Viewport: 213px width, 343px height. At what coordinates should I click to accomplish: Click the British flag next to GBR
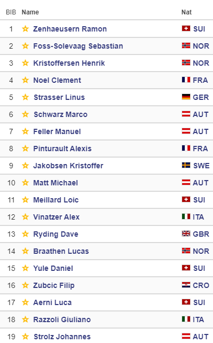pyautogui.click(x=186, y=233)
